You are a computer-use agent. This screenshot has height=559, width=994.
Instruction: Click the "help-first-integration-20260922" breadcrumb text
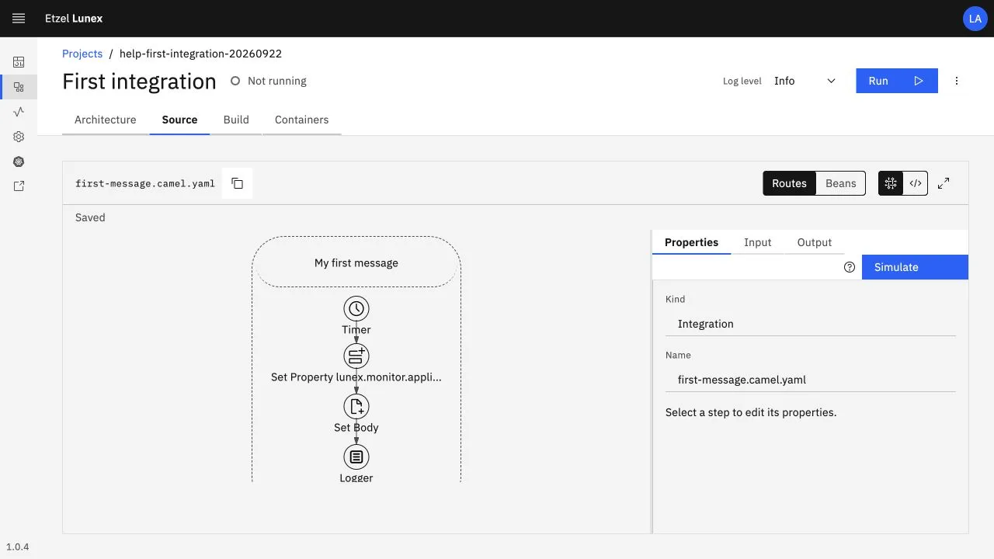(x=200, y=54)
